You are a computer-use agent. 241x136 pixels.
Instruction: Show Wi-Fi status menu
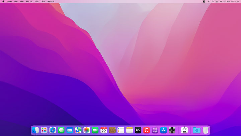209,1
